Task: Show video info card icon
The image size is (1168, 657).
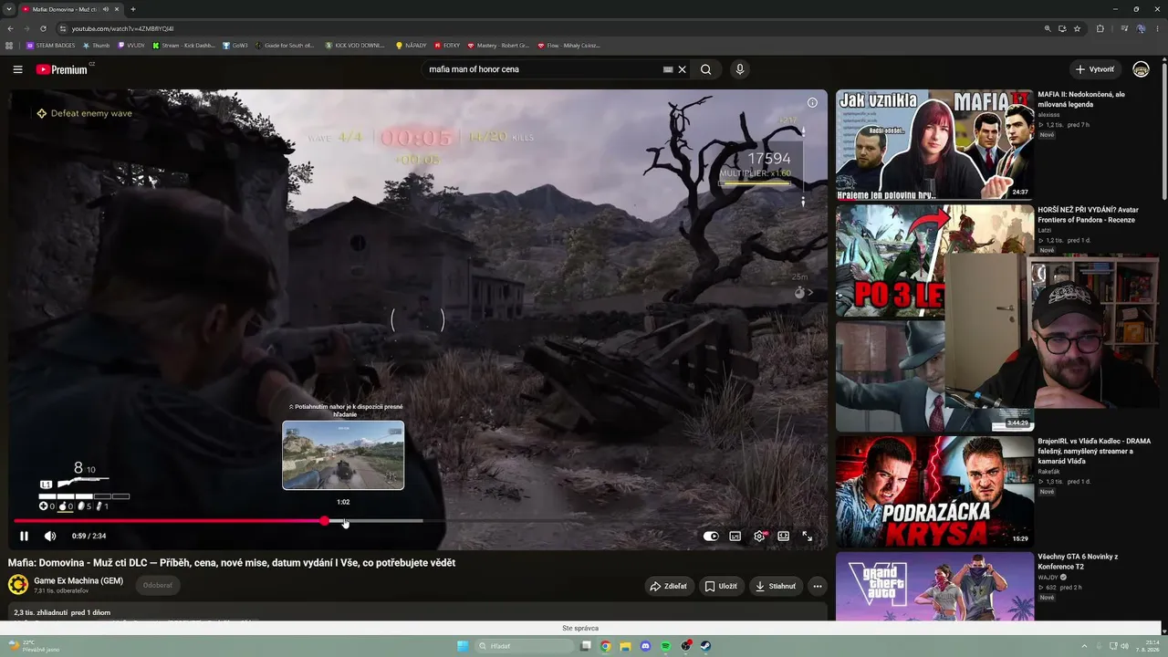Action: [x=812, y=103]
